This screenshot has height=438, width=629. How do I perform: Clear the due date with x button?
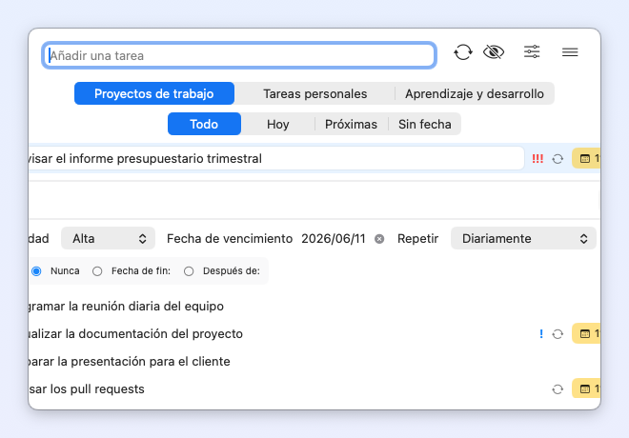point(379,239)
